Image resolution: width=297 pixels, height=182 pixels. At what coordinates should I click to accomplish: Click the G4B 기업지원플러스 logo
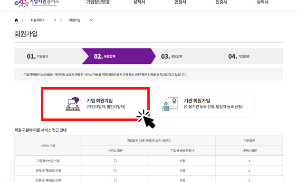[x=37, y=3]
